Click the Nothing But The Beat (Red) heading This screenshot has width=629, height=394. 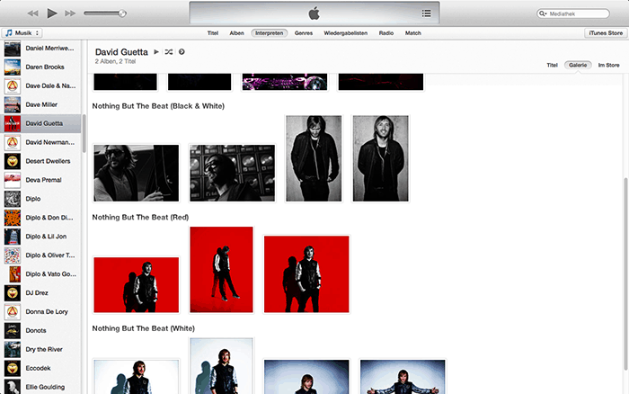pos(140,218)
